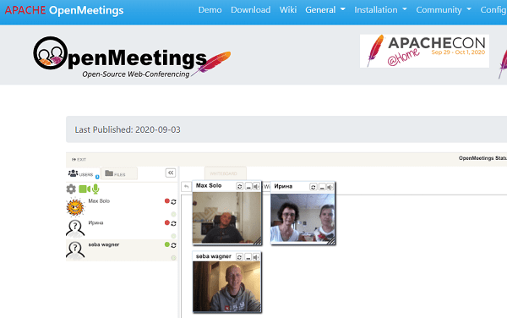Minimize the Max Solo video window

[x=248, y=187]
